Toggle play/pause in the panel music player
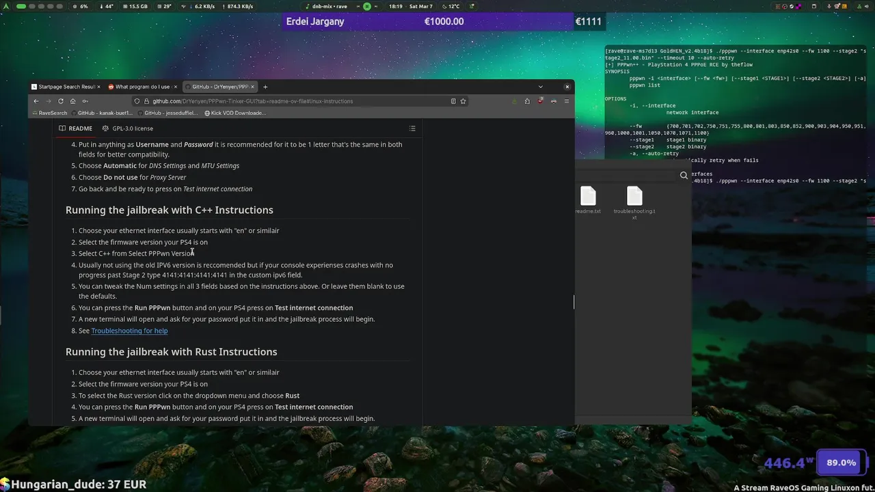The width and height of the screenshot is (875, 492). (x=367, y=6)
